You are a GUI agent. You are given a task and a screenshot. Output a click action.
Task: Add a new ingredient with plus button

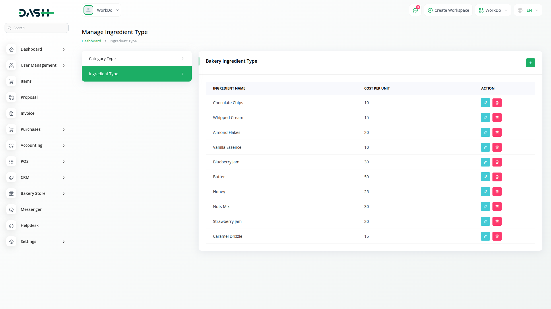pos(530,63)
